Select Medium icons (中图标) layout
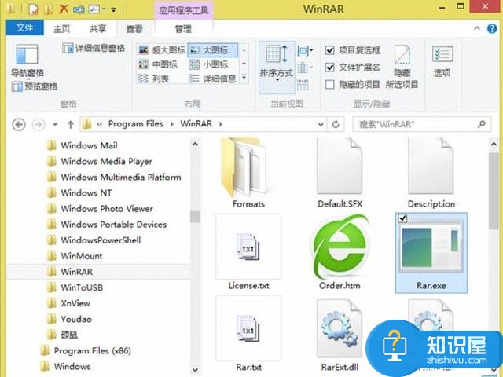503x377 pixels. click(x=158, y=64)
